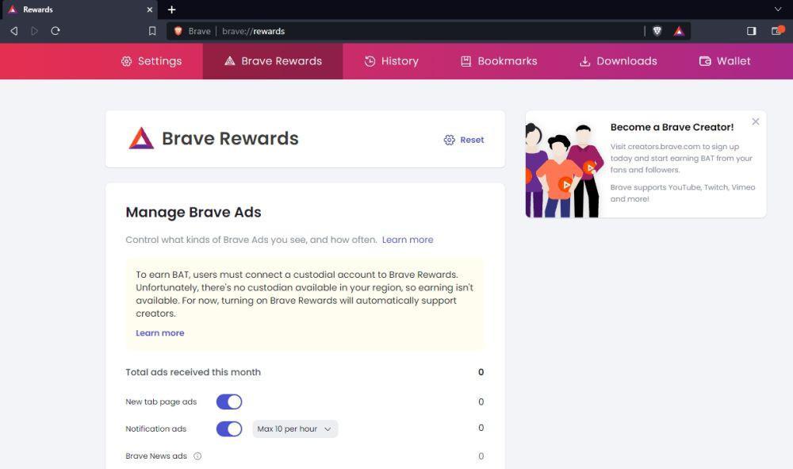Click the Become a Brave Creator! heading
Viewport: 793px width, 469px height.
click(x=672, y=127)
